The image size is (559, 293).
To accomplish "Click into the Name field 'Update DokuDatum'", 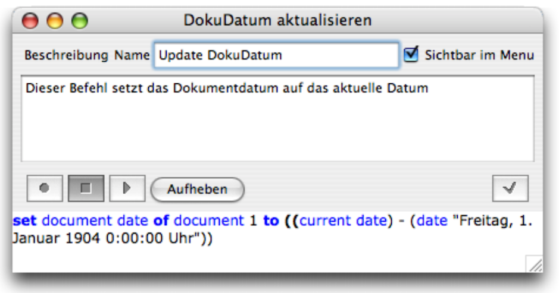I will 276,56.
